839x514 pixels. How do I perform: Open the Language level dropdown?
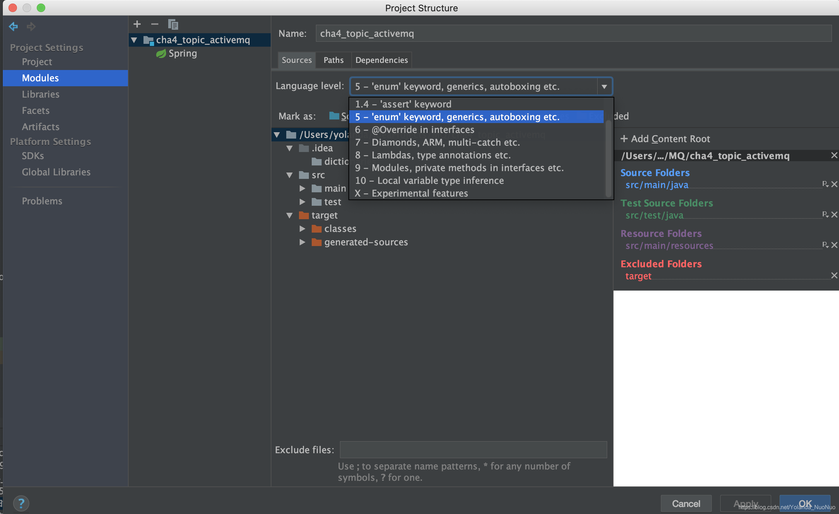click(604, 86)
